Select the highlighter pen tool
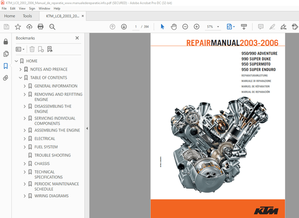This screenshot has height=218, width=299. (272, 27)
